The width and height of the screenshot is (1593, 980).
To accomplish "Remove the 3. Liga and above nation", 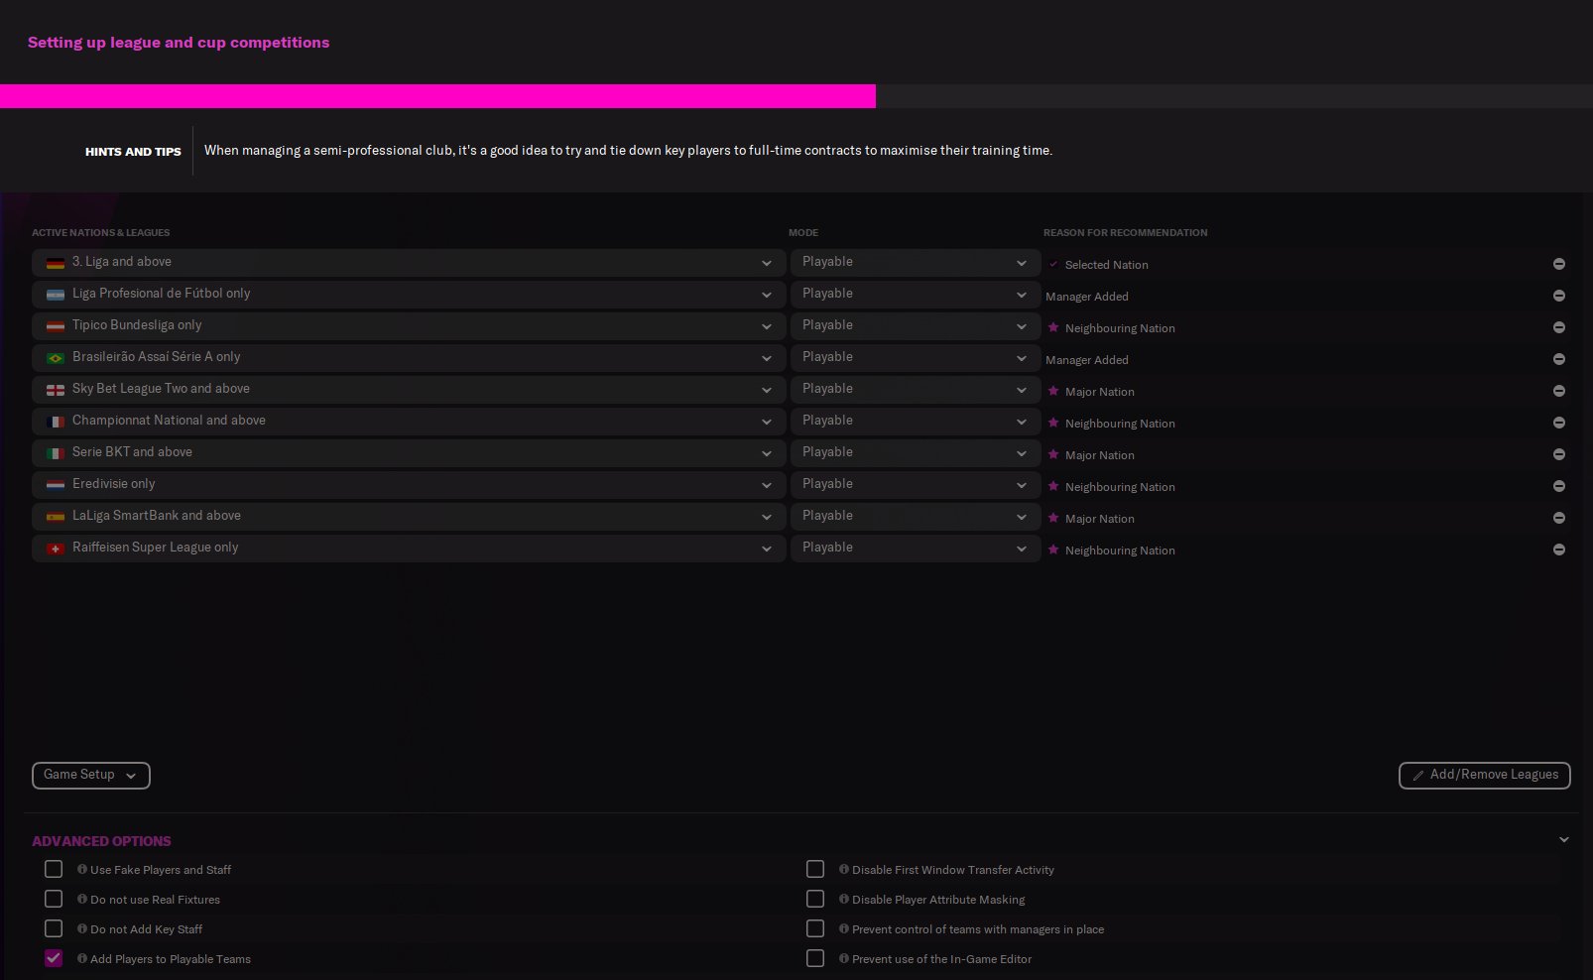I will pos(1559,264).
